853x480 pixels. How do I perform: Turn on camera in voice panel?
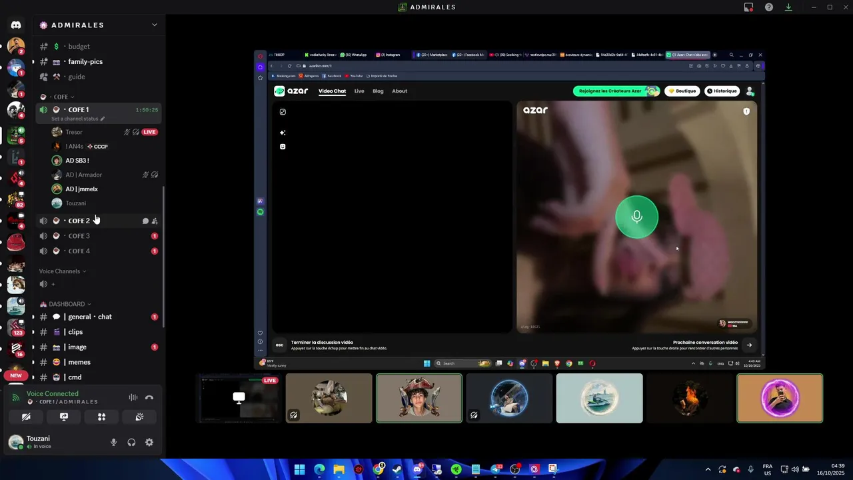point(26,417)
